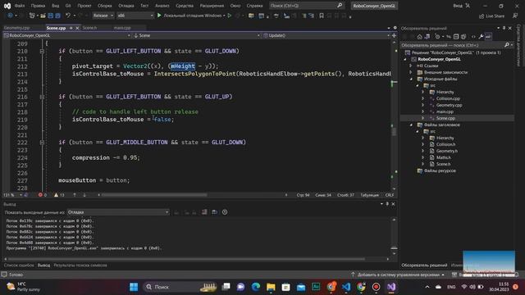
Task: Click the search magnifier in Solution Explorer search box
Action: pyautogui.click(x=507, y=45)
